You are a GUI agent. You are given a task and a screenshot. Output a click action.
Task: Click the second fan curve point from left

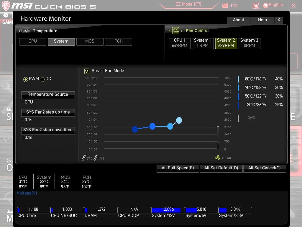click(x=152, y=127)
